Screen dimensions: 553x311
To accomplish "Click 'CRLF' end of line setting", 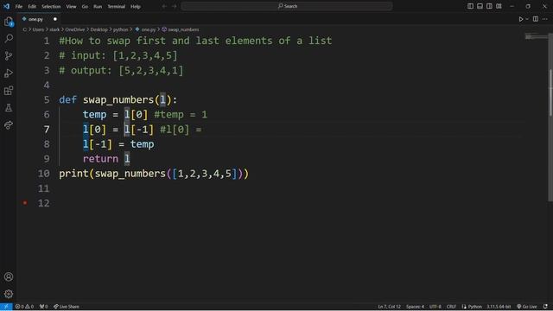I will [x=451, y=307].
